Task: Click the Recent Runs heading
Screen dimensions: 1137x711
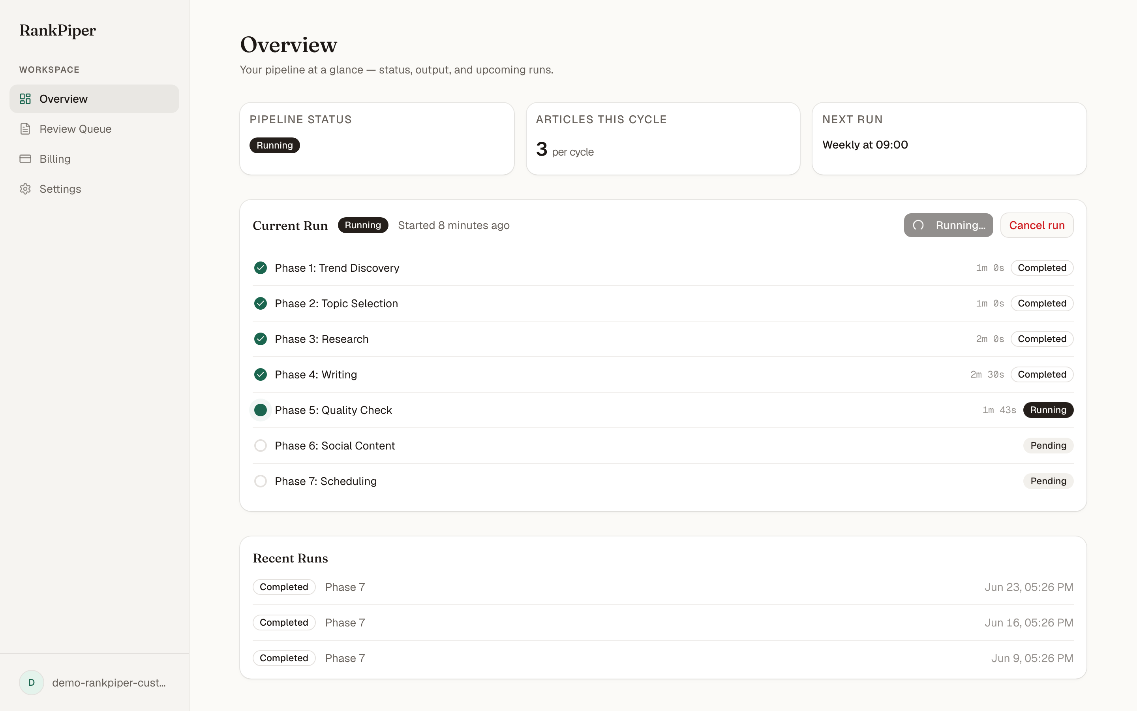Action: point(290,558)
